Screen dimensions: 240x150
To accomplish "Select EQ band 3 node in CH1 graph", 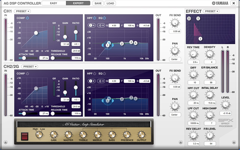I will pos(131,42).
